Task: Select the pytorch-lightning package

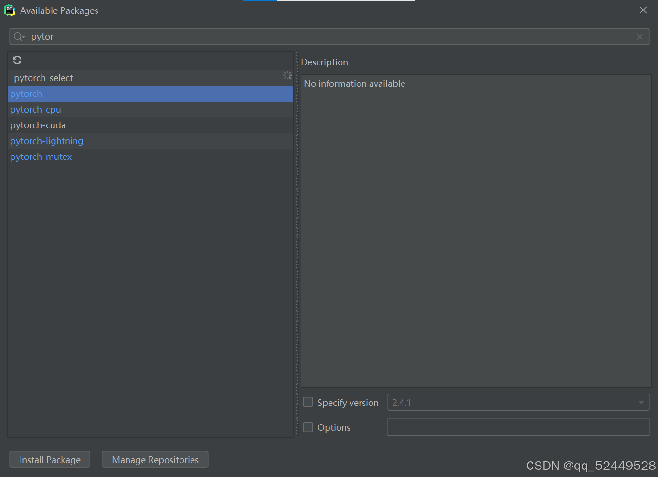Action: click(150, 141)
